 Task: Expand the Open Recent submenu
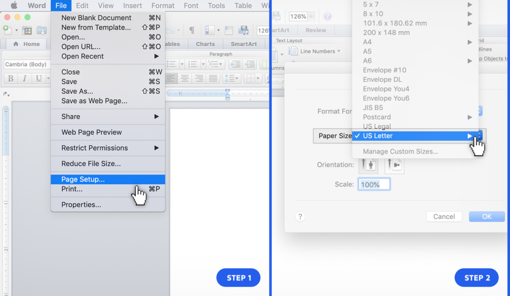coord(108,56)
